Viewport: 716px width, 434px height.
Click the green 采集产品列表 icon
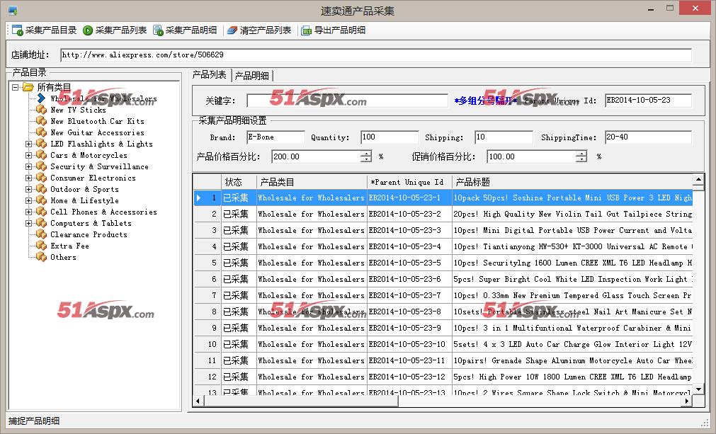(x=88, y=30)
